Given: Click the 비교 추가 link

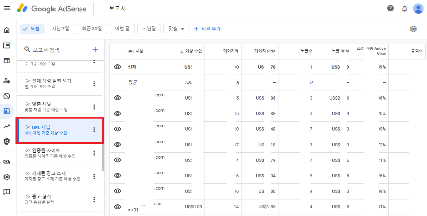Looking at the screenshot, I should (207, 29).
